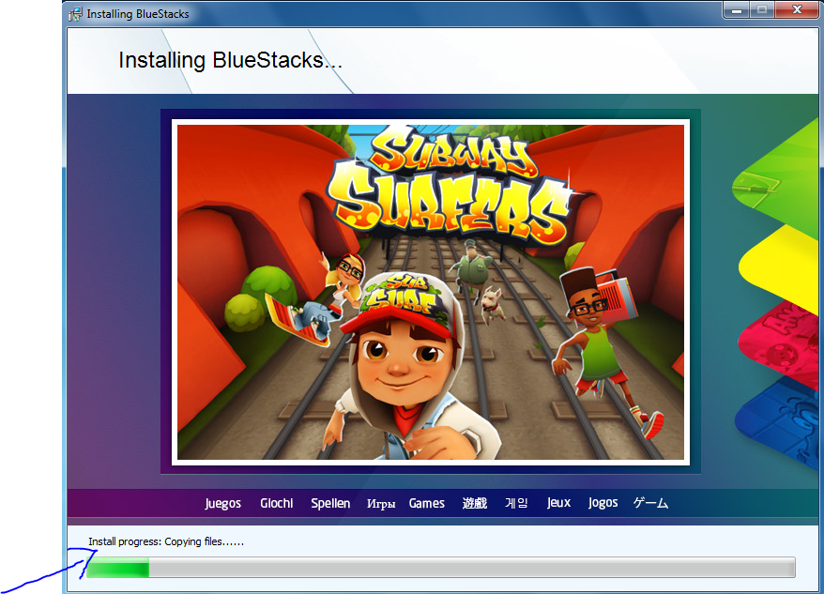Viewport: 824px width, 594px height.
Task: Click the 'Installing BlueStacks' title bar text
Action: [138, 14]
